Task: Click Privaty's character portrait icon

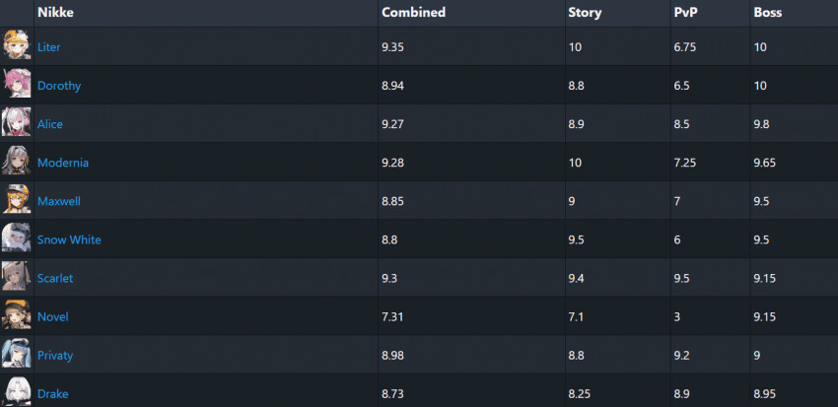Action: point(17,354)
